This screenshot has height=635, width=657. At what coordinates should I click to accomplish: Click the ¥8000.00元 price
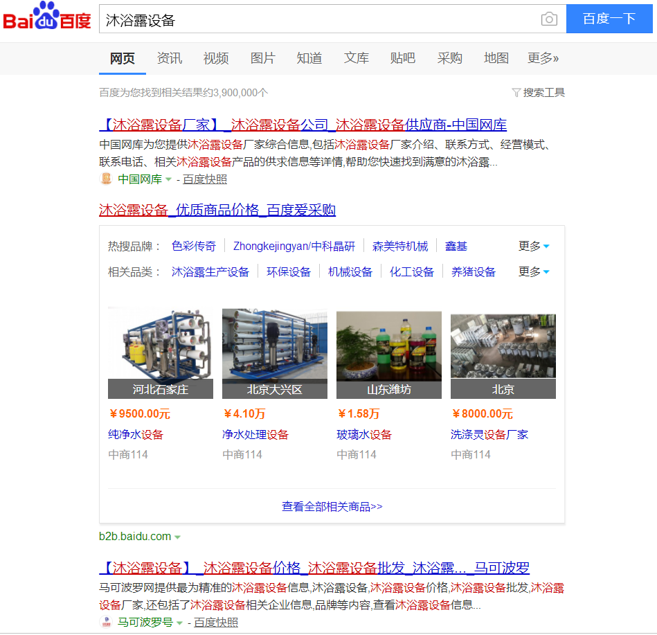(x=483, y=414)
